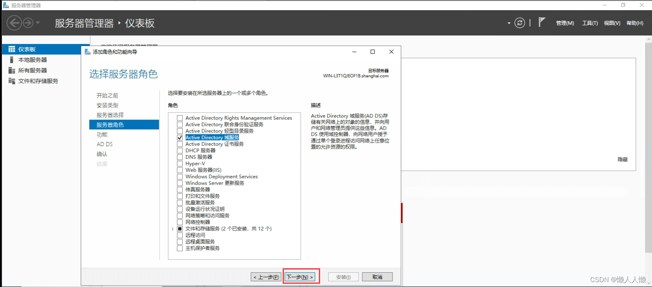
Task: Go to wizard step AD DS
Action: click(105, 144)
